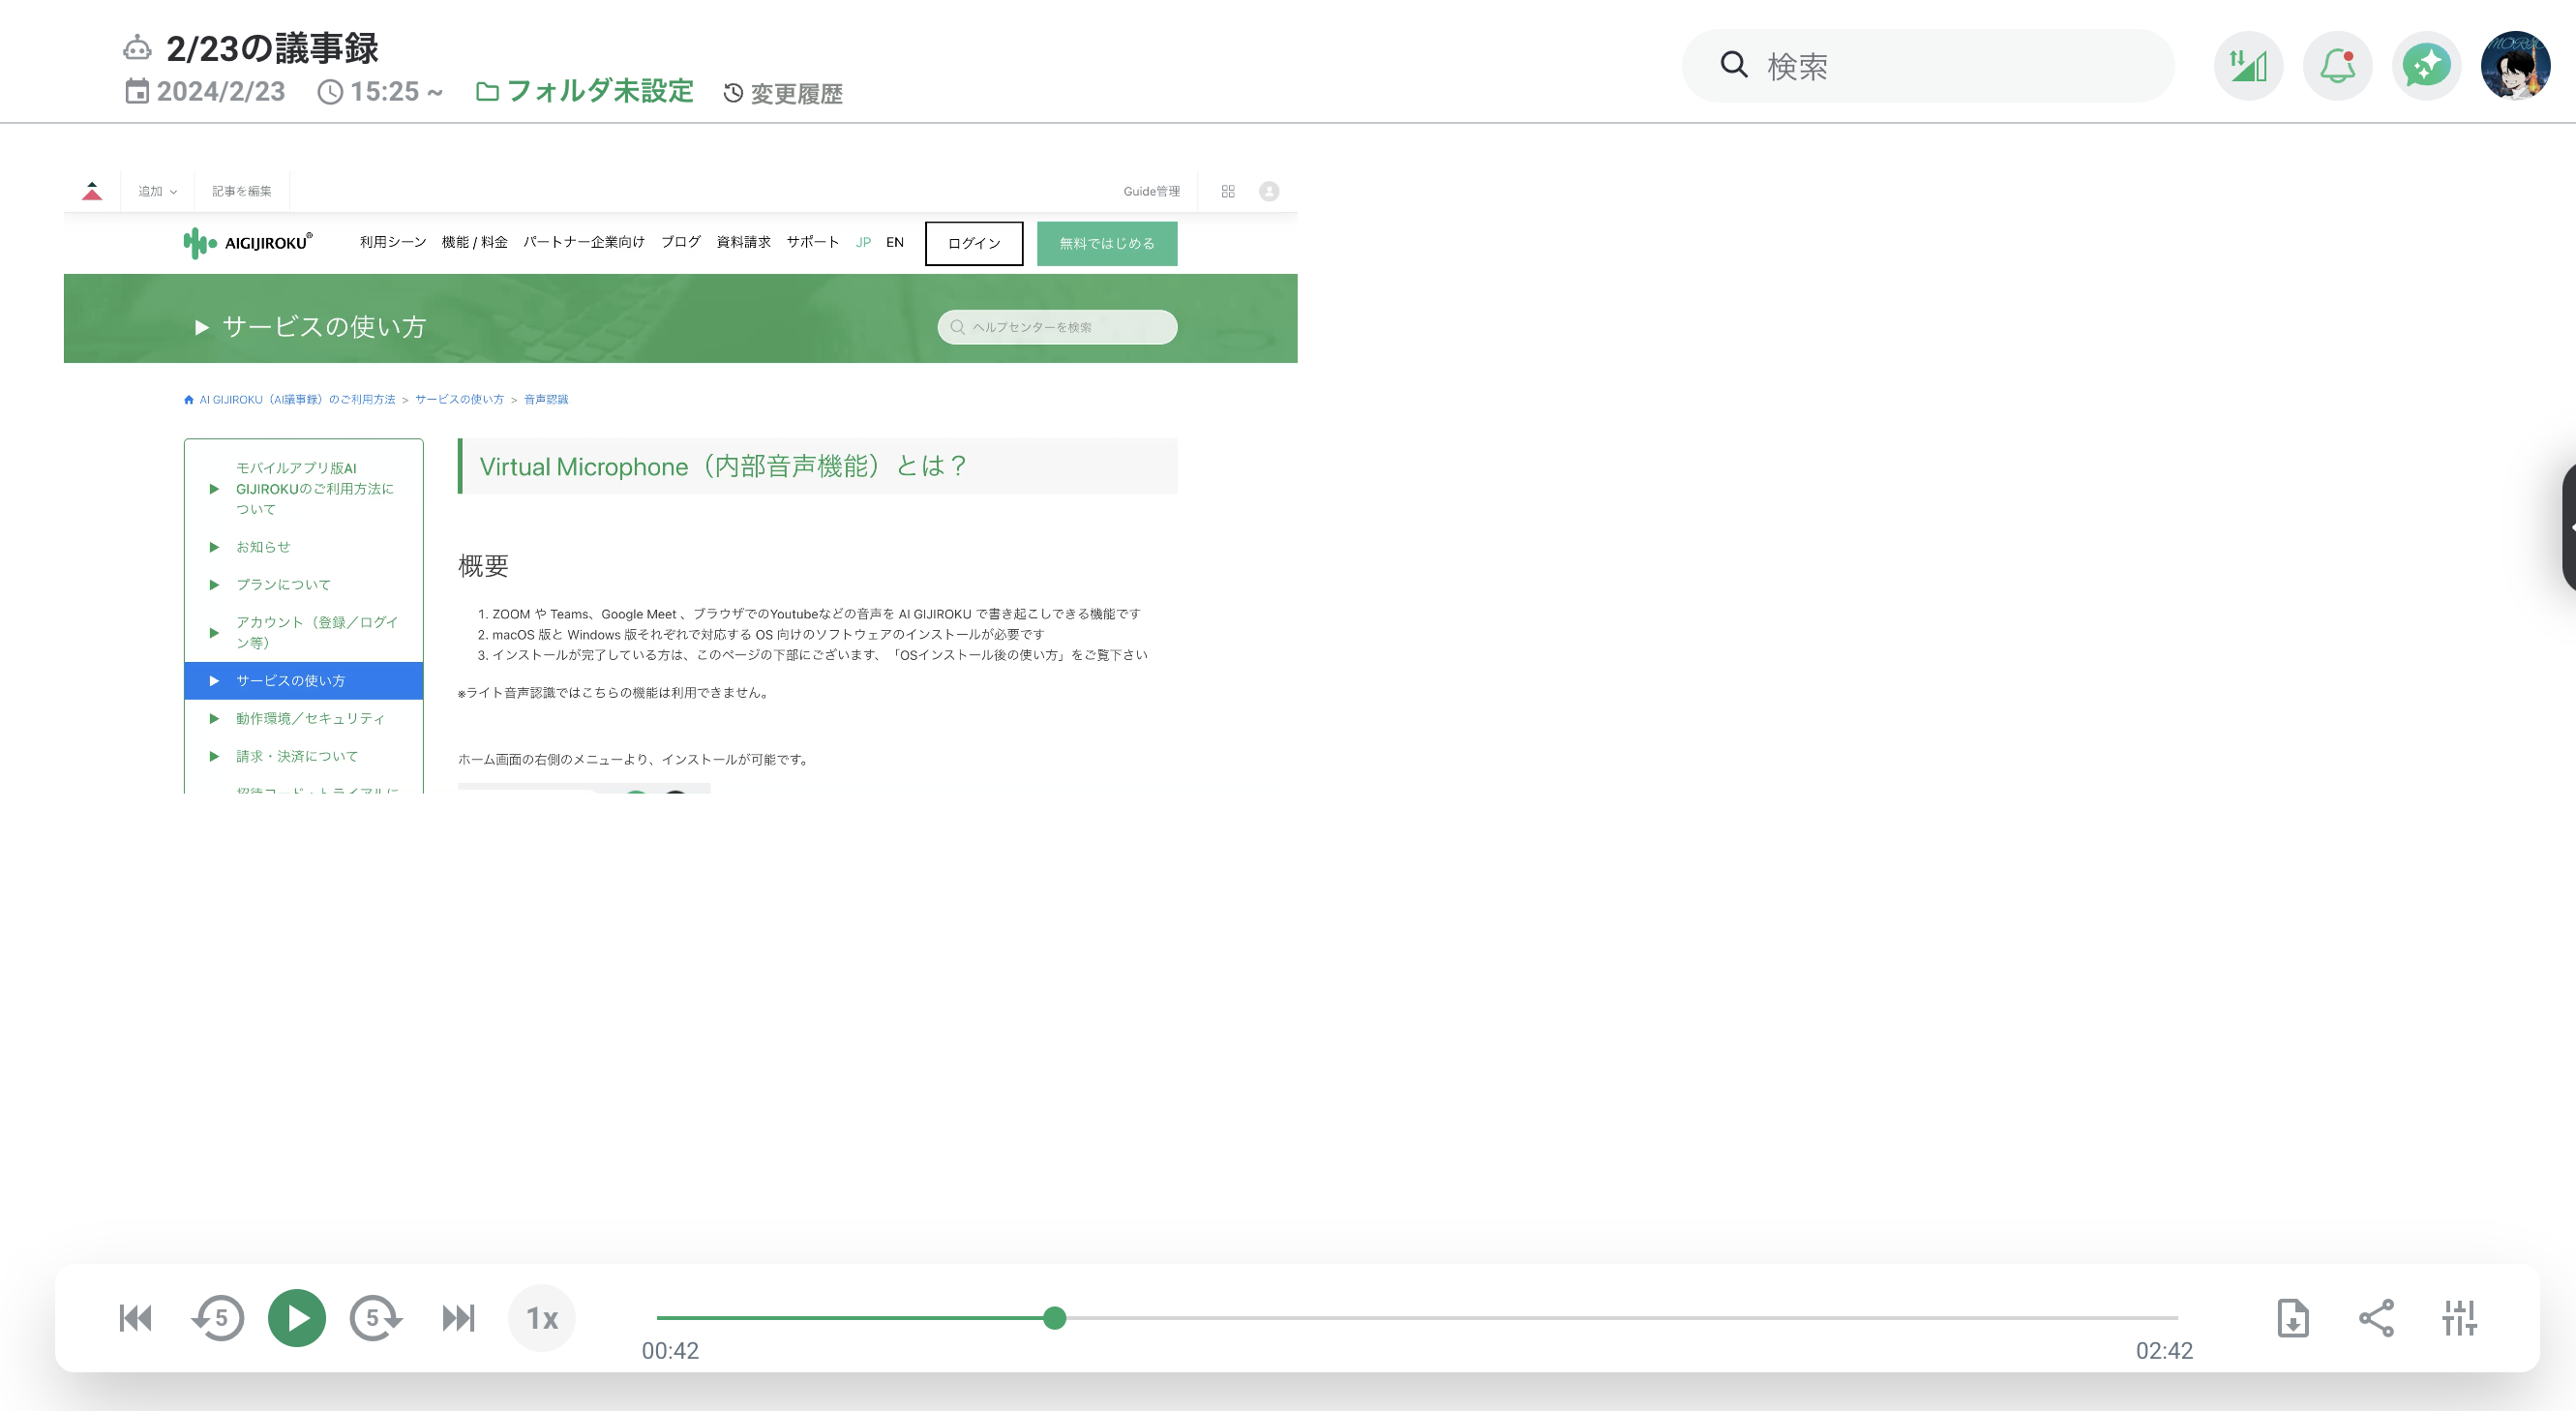The image size is (2576, 1411).
Task: Open the AI sparkle chat icon
Action: tap(2426, 66)
